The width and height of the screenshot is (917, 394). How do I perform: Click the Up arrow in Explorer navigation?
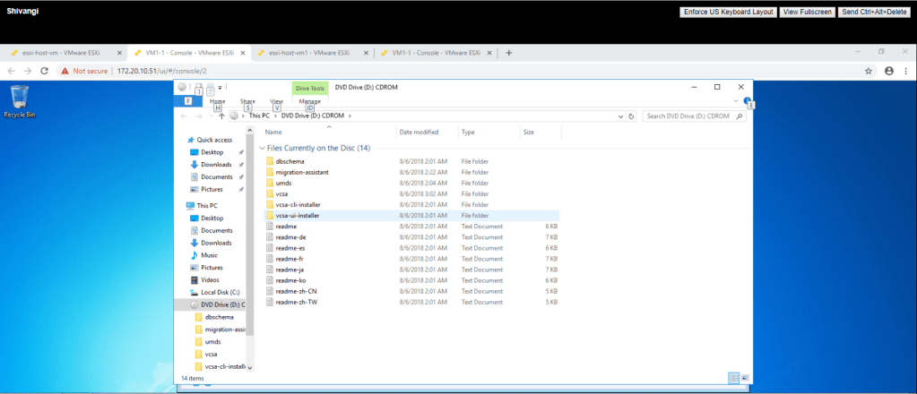tap(221, 116)
